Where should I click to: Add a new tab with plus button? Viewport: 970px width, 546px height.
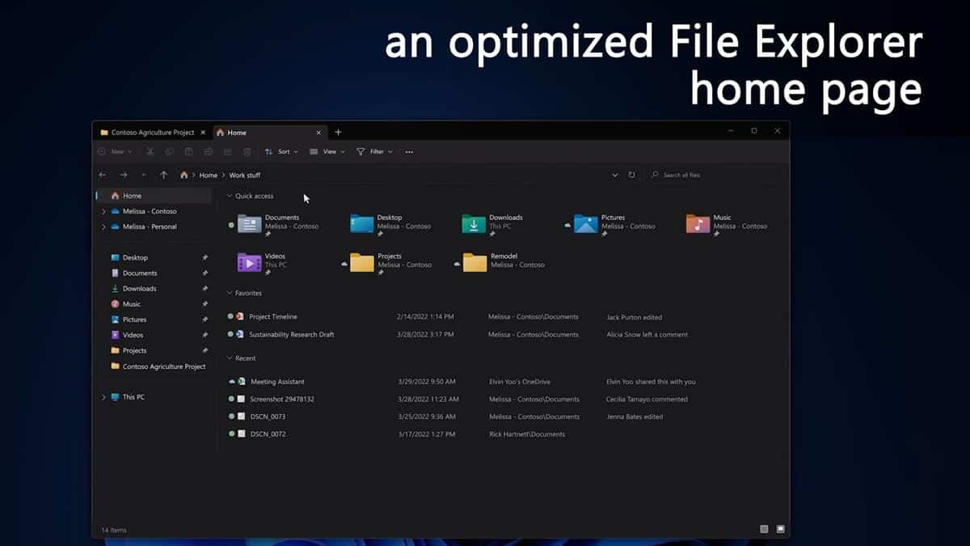coord(338,132)
